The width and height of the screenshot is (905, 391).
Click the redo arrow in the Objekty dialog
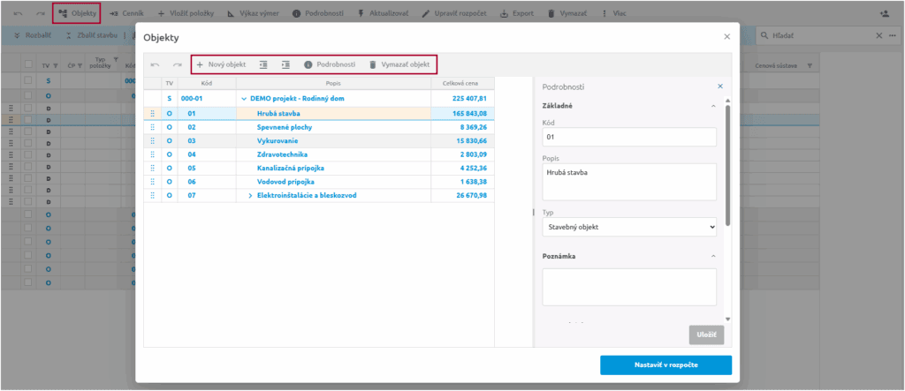coord(177,64)
